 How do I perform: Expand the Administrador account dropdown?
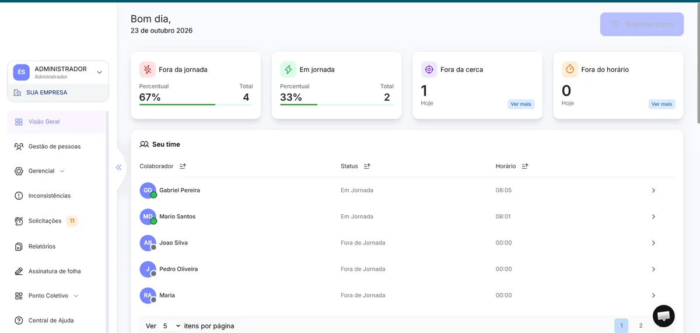click(x=99, y=72)
